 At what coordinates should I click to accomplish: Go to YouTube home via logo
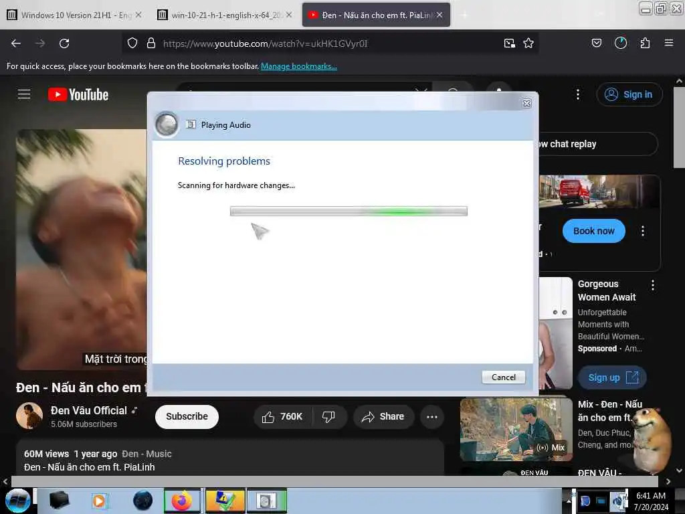coord(78,94)
